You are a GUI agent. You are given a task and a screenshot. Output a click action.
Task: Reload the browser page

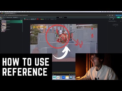point(5,15)
